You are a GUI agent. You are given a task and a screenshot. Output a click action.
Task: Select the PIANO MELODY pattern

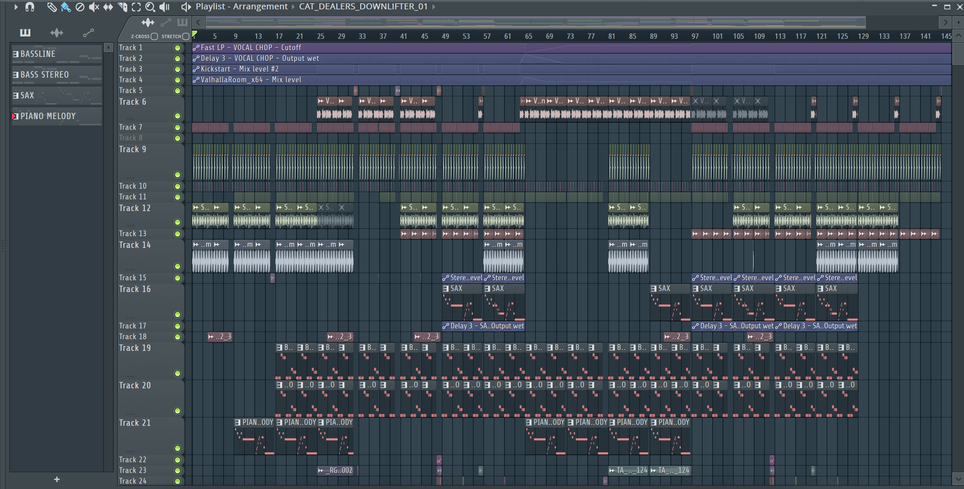coord(57,116)
